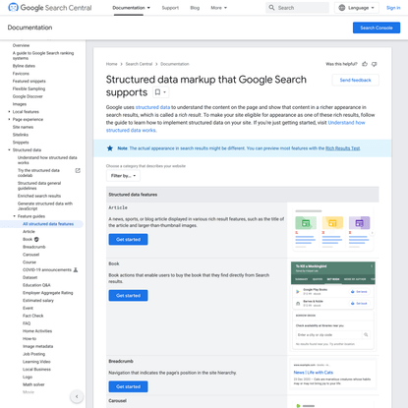Open Article guide in sidebar
Screen dimensions: 408x408
(x=29, y=232)
